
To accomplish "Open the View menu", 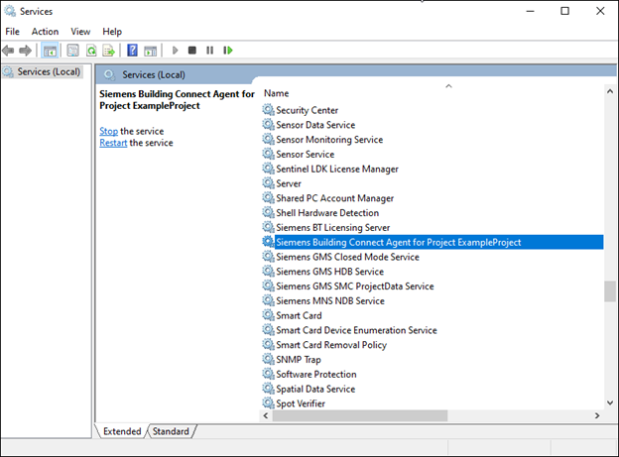I will (80, 32).
